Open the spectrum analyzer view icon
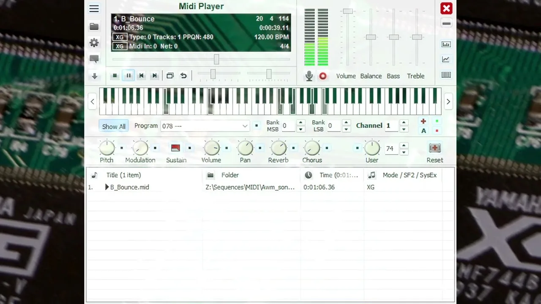 (446, 44)
